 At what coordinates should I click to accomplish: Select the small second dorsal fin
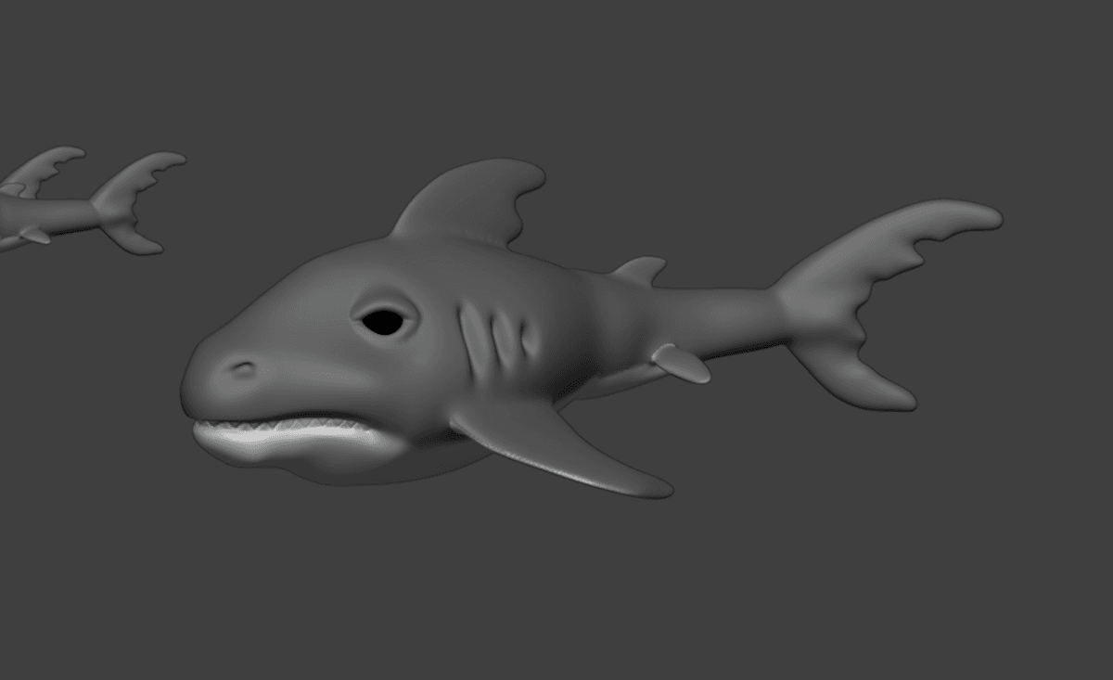click(641, 270)
